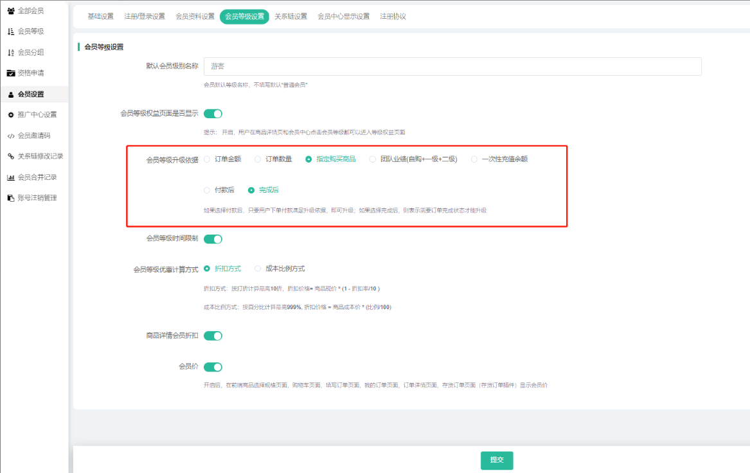This screenshot has width=750, height=473.
Task: Select 成本比例方式 calculation method
Action: (258, 269)
